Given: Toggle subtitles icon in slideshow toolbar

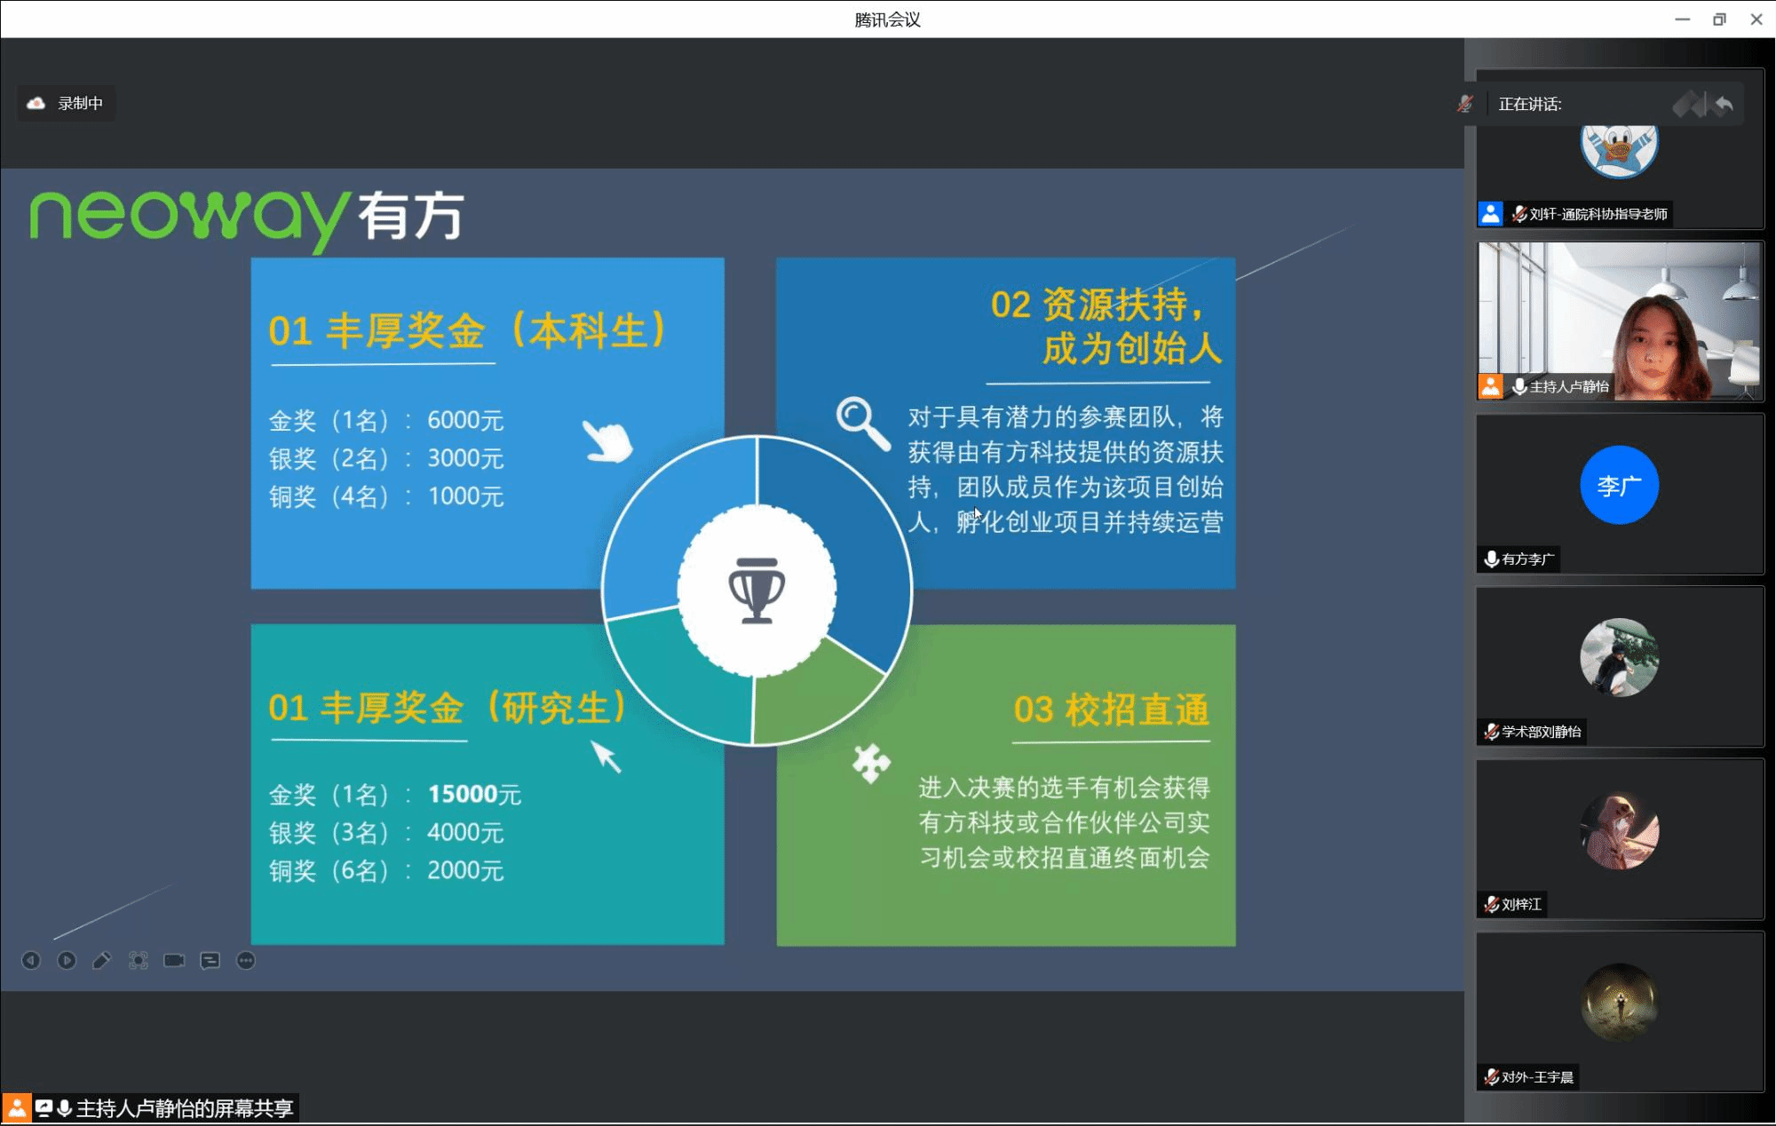Looking at the screenshot, I should (210, 960).
